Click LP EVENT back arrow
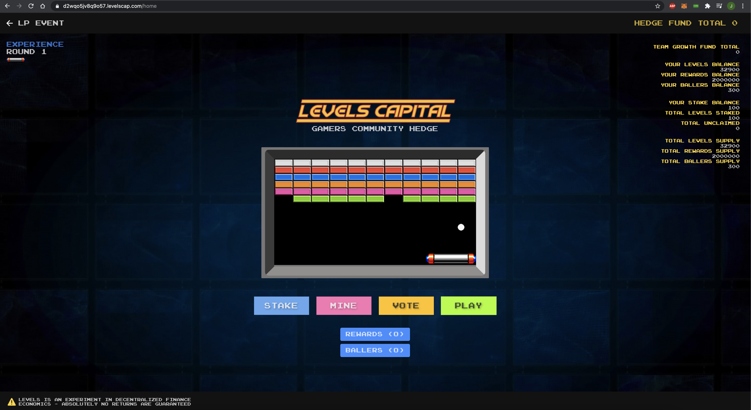Screen dimensions: 751x410 (x=10, y=23)
